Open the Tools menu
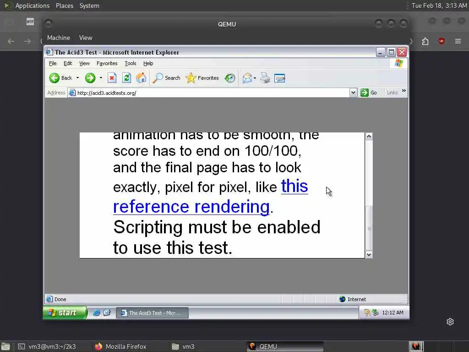Image resolution: width=469 pixels, height=352 pixels. coord(131,63)
